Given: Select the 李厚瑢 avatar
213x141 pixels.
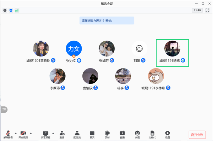Looking at the screenshot, I should coord(58,76).
